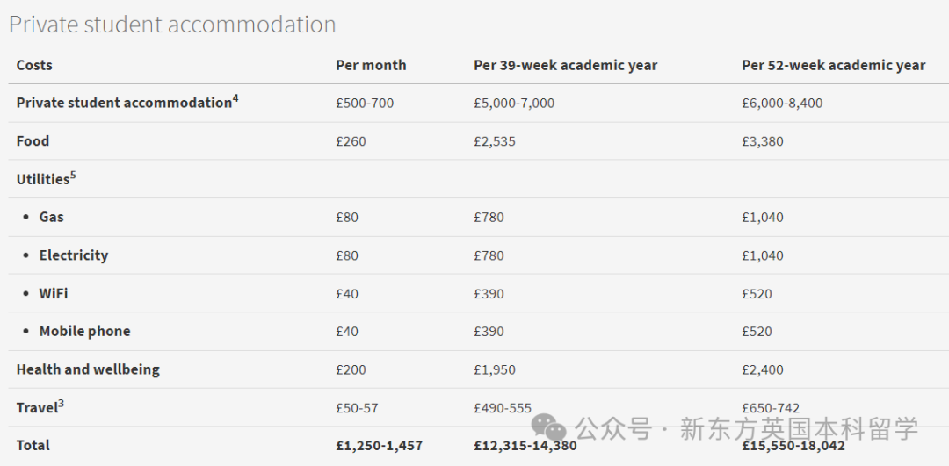This screenshot has width=949, height=466.
Task: Click footnote 5 superscript next to Utilities
Action: (73, 175)
